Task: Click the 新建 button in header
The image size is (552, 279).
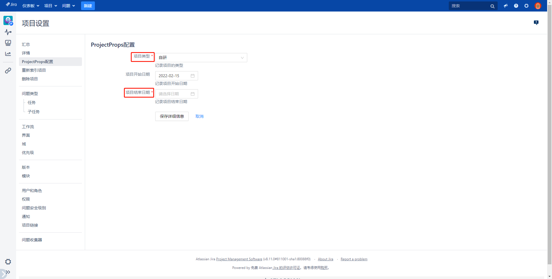Action: tap(88, 6)
